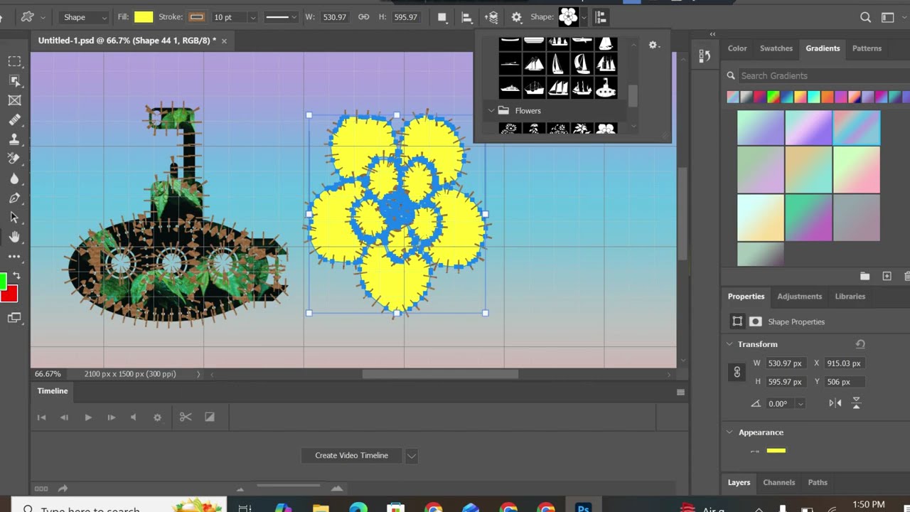Search with the magnifier icon top right
The width and height of the screenshot is (910, 512).
coord(865,17)
